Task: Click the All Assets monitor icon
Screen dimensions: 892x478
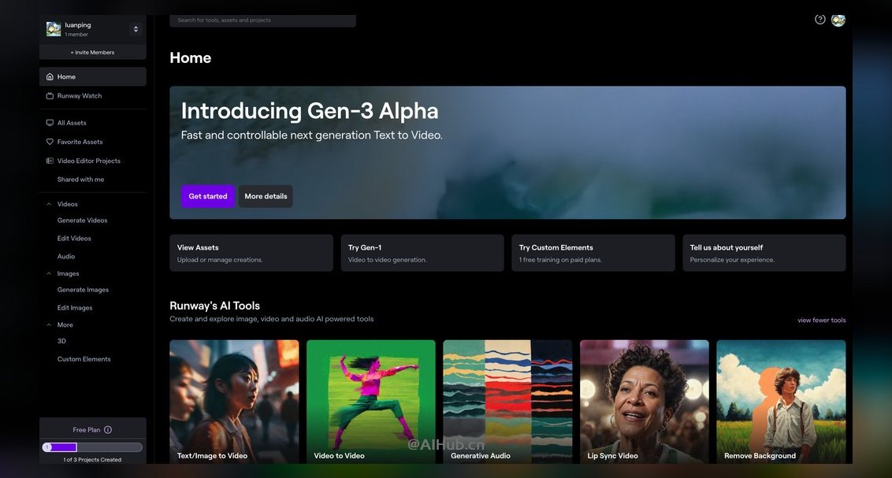Action: (50, 123)
